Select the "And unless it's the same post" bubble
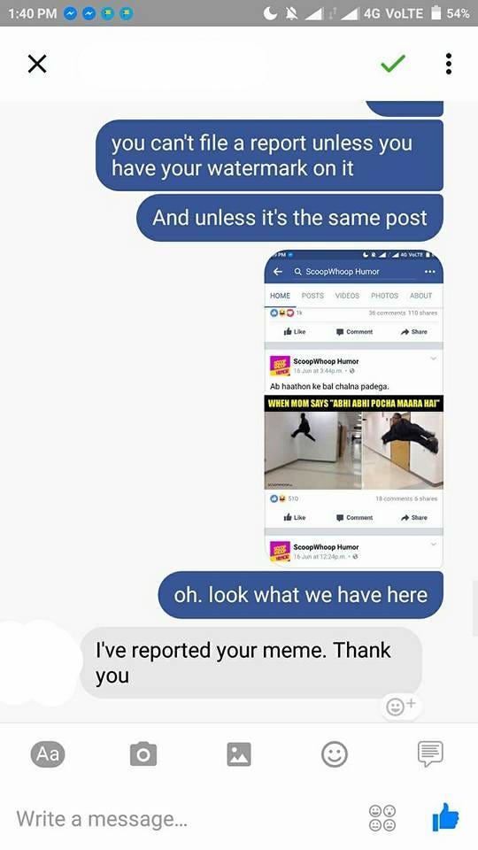 289,218
